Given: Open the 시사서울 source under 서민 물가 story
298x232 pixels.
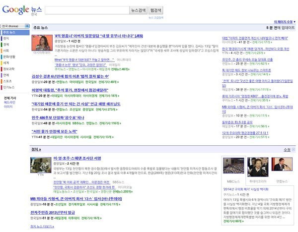Looking at the screenshot, I should coord(86,137).
